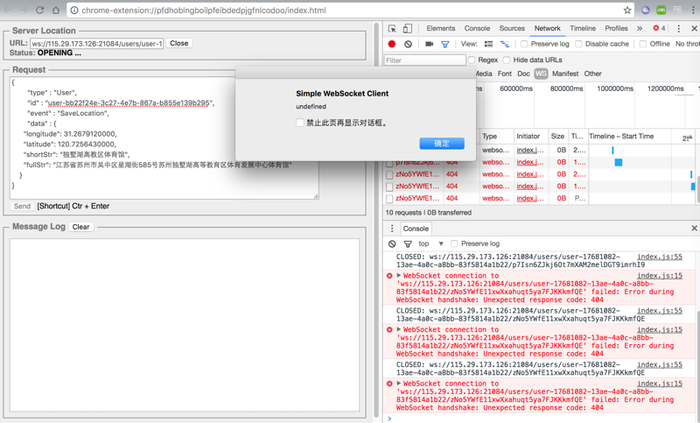The height and width of the screenshot is (423, 700).
Task: Close the console drawer
Action: click(694, 228)
